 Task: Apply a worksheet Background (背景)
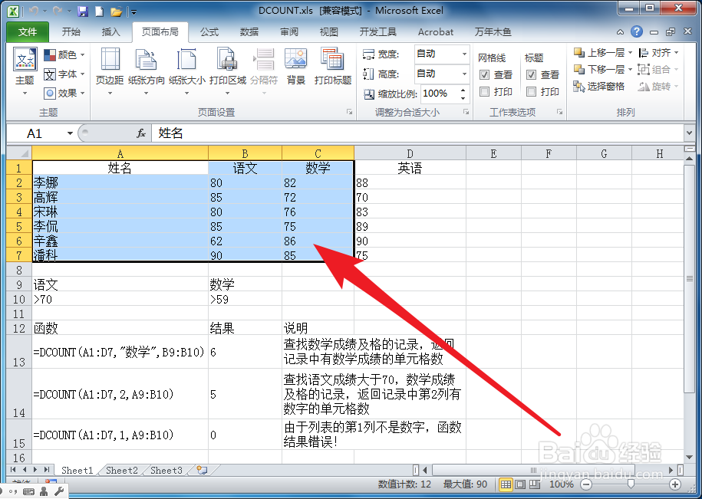tap(295, 69)
